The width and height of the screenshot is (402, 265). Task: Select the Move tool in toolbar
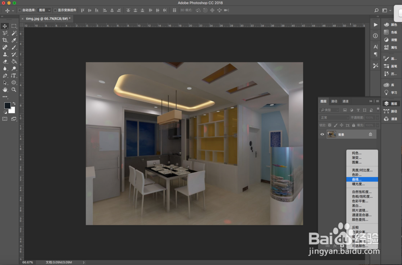pos(5,26)
